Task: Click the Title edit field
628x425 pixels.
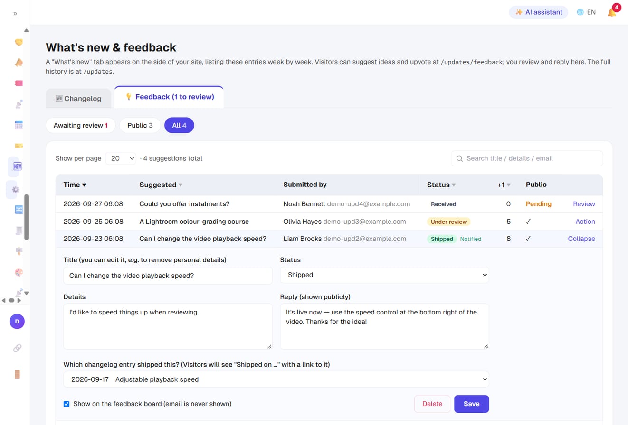Action: click(168, 276)
